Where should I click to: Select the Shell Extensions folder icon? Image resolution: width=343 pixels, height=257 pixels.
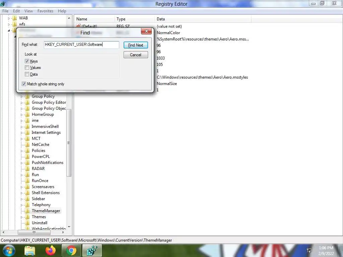tap(27, 193)
